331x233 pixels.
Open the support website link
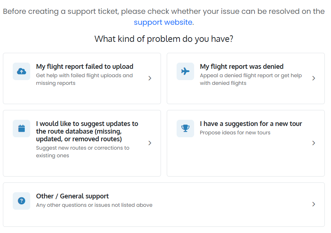[163, 22]
